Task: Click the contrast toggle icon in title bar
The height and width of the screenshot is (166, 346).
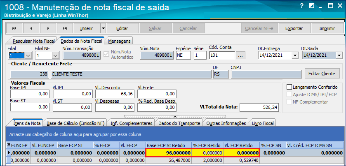Action: coord(311,6)
